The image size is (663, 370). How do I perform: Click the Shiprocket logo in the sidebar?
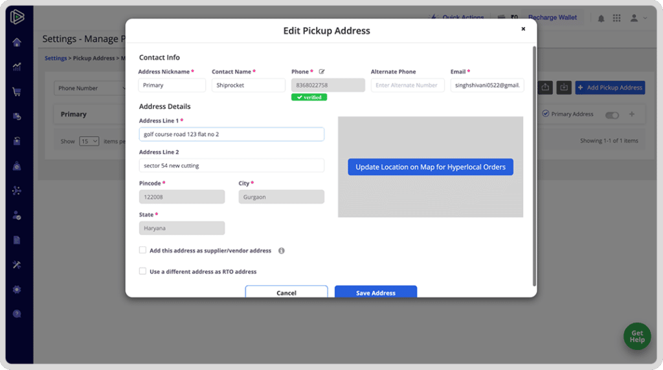coord(17,17)
